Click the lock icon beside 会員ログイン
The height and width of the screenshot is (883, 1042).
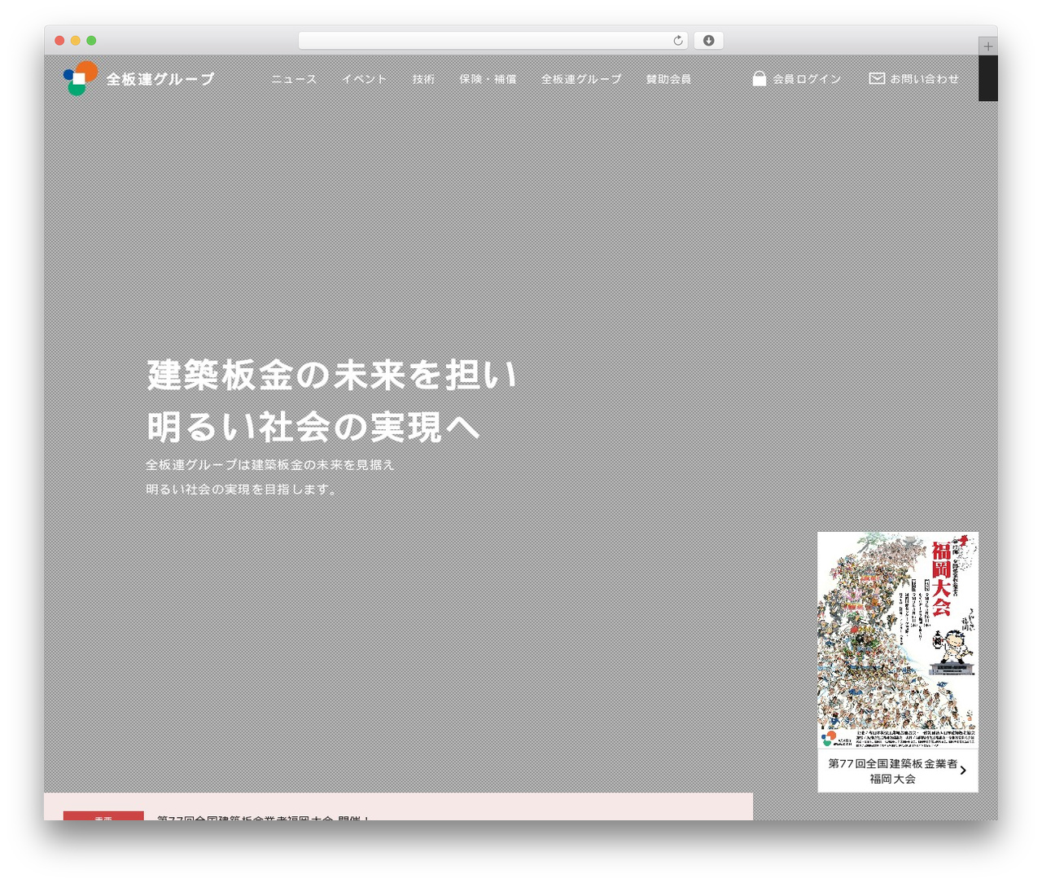(760, 78)
